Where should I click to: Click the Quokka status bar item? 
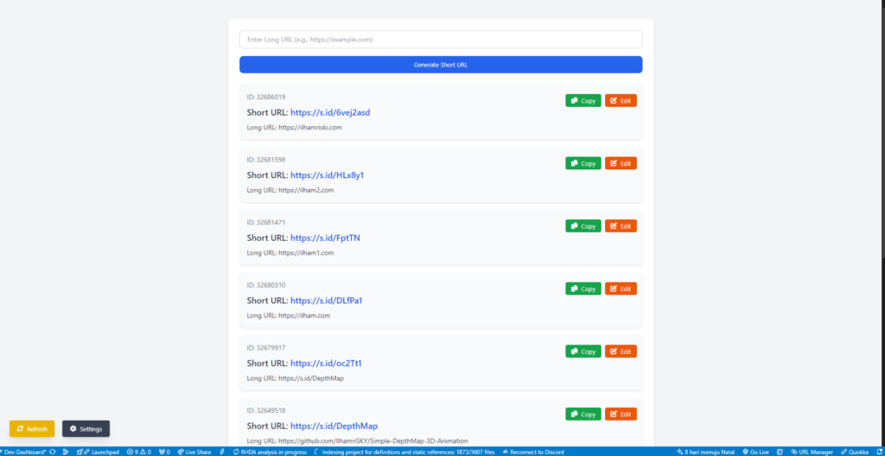coord(854,452)
